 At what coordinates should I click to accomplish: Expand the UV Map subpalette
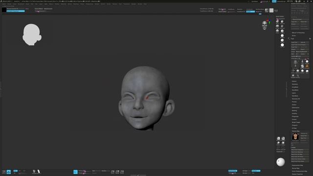pyautogui.click(x=294, y=128)
